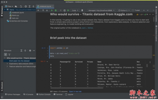The height and width of the screenshot is (100, 158).
Task: Expand the Feature selection and feature engineering node
Action: (7, 67)
